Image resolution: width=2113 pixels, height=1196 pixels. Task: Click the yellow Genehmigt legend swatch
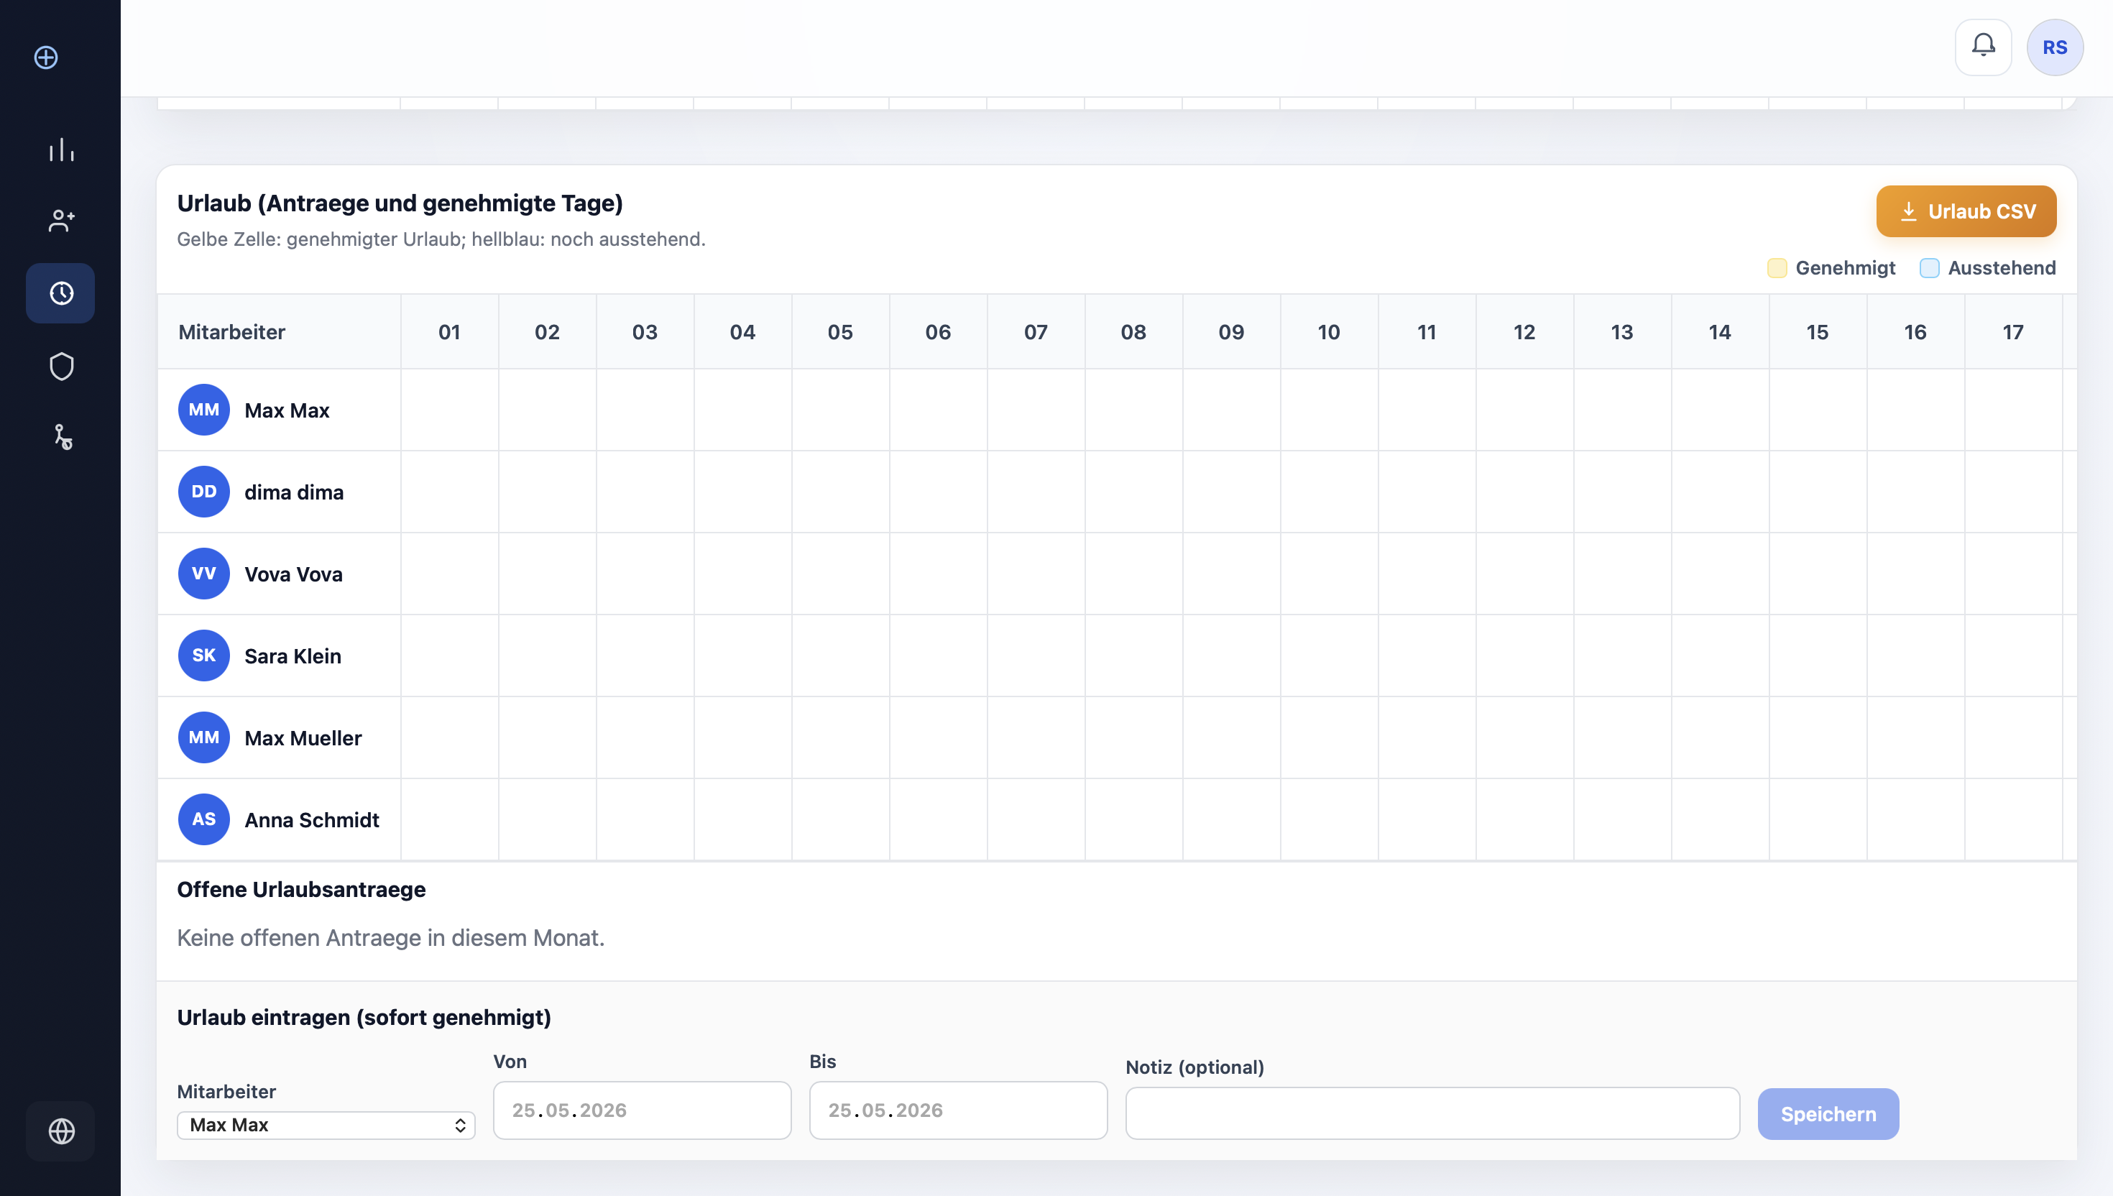click(x=1777, y=268)
